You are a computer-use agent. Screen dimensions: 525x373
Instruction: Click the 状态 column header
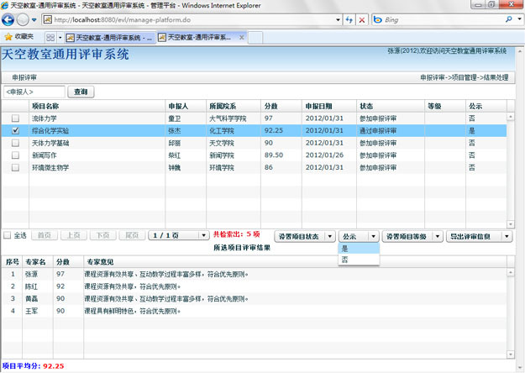(x=391, y=106)
